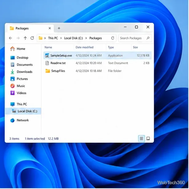
Task: Open Music in the sidebar
Action: (x=18, y=86)
